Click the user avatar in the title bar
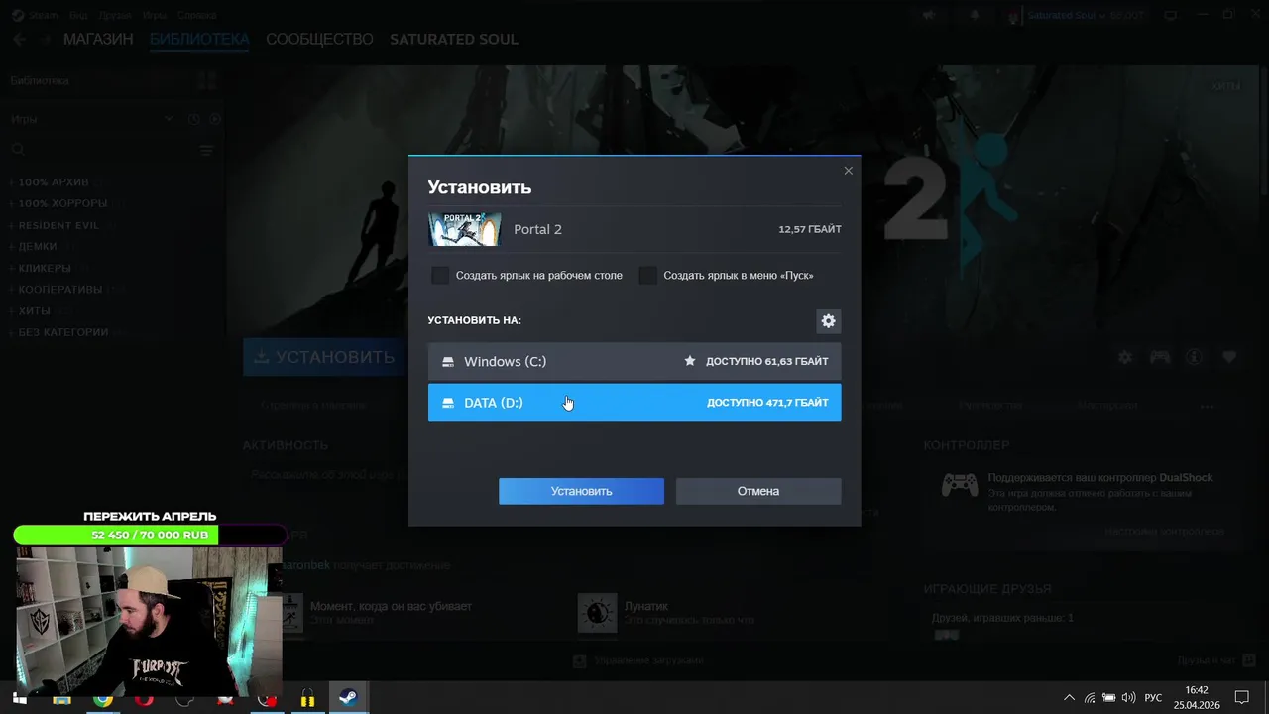Screen dimensions: 1269x714 tap(1015, 16)
